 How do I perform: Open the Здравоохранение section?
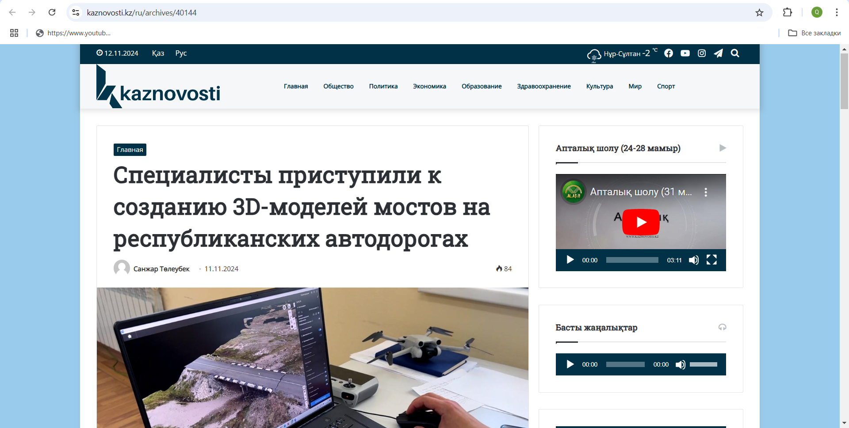coord(544,86)
